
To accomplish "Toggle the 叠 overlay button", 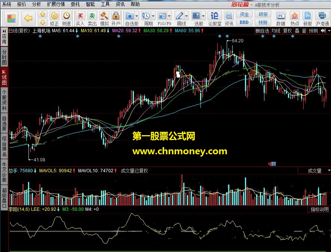I will [x=297, y=31].
